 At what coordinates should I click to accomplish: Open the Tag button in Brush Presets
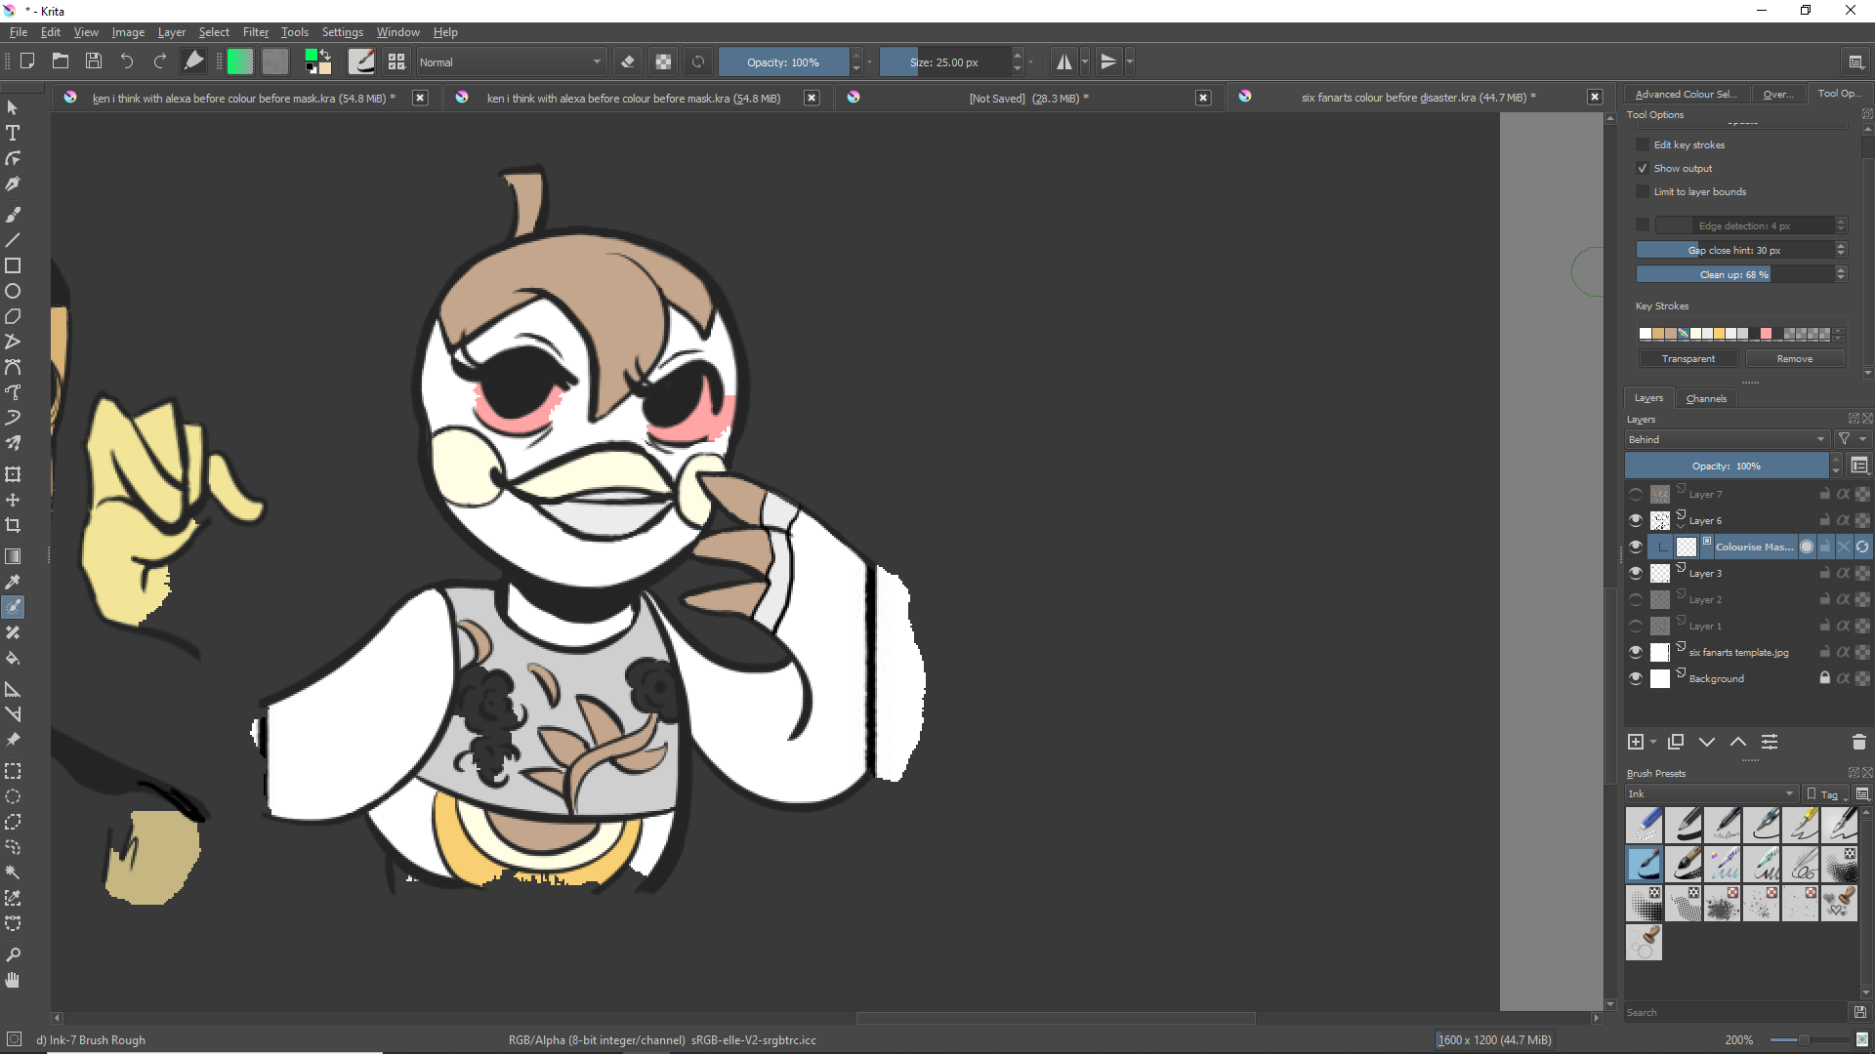tap(1824, 793)
